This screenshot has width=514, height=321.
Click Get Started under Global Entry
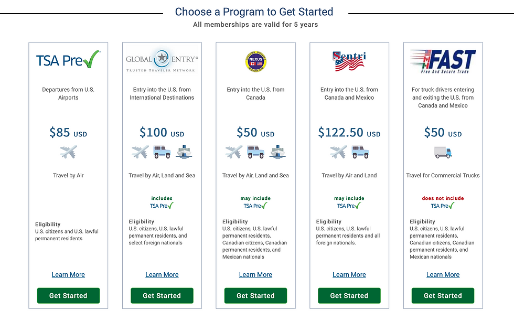pos(162,296)
